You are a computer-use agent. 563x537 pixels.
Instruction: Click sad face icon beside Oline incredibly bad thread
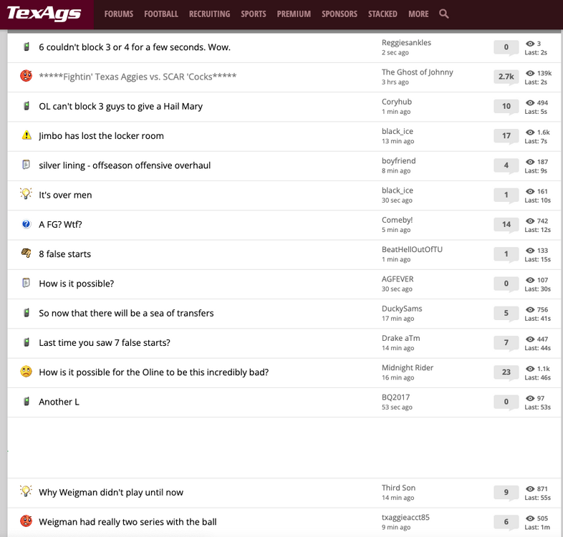coord(26,372)
